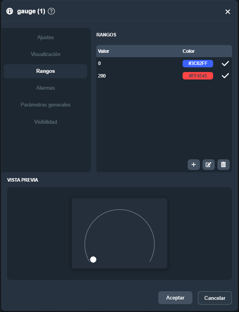Switch to the Visibilidad tab
The image size is (239, 312).
[x=45, y=122]
